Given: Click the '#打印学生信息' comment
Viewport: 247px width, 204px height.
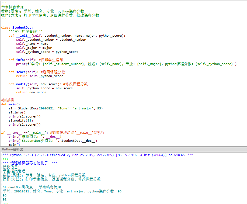Looking at the screenshot, I should 51,60.
